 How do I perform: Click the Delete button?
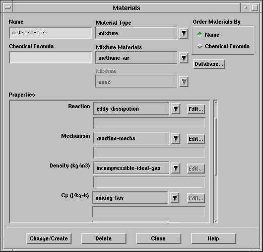pos(104,238)
